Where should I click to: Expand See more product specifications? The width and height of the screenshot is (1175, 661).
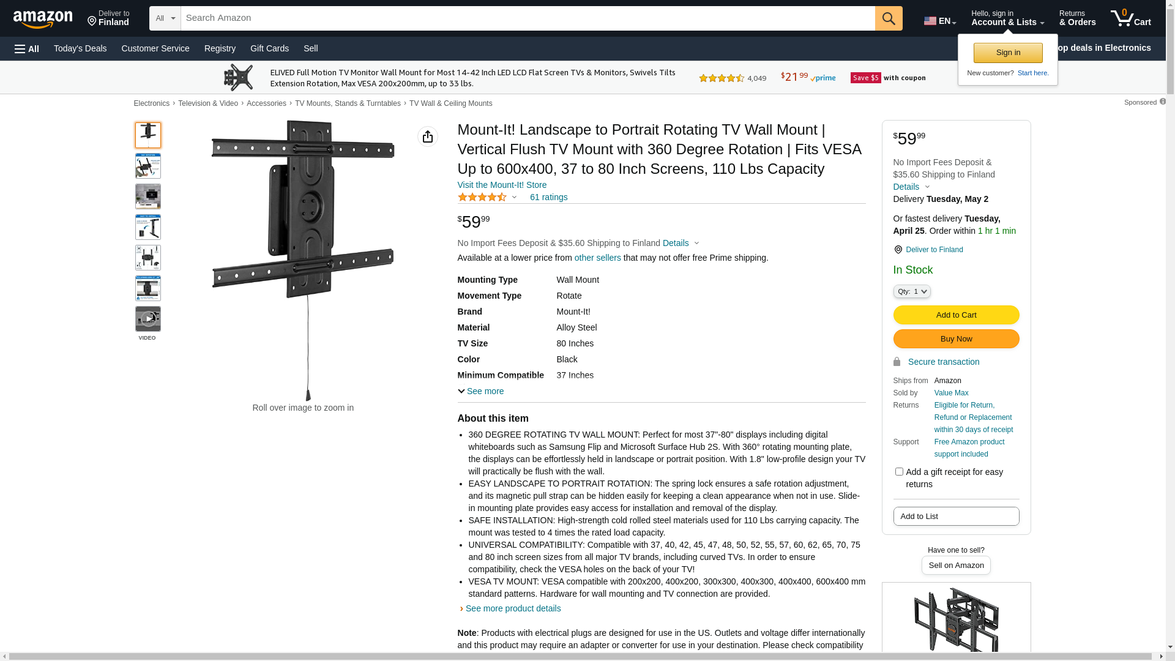coord(481,391)
